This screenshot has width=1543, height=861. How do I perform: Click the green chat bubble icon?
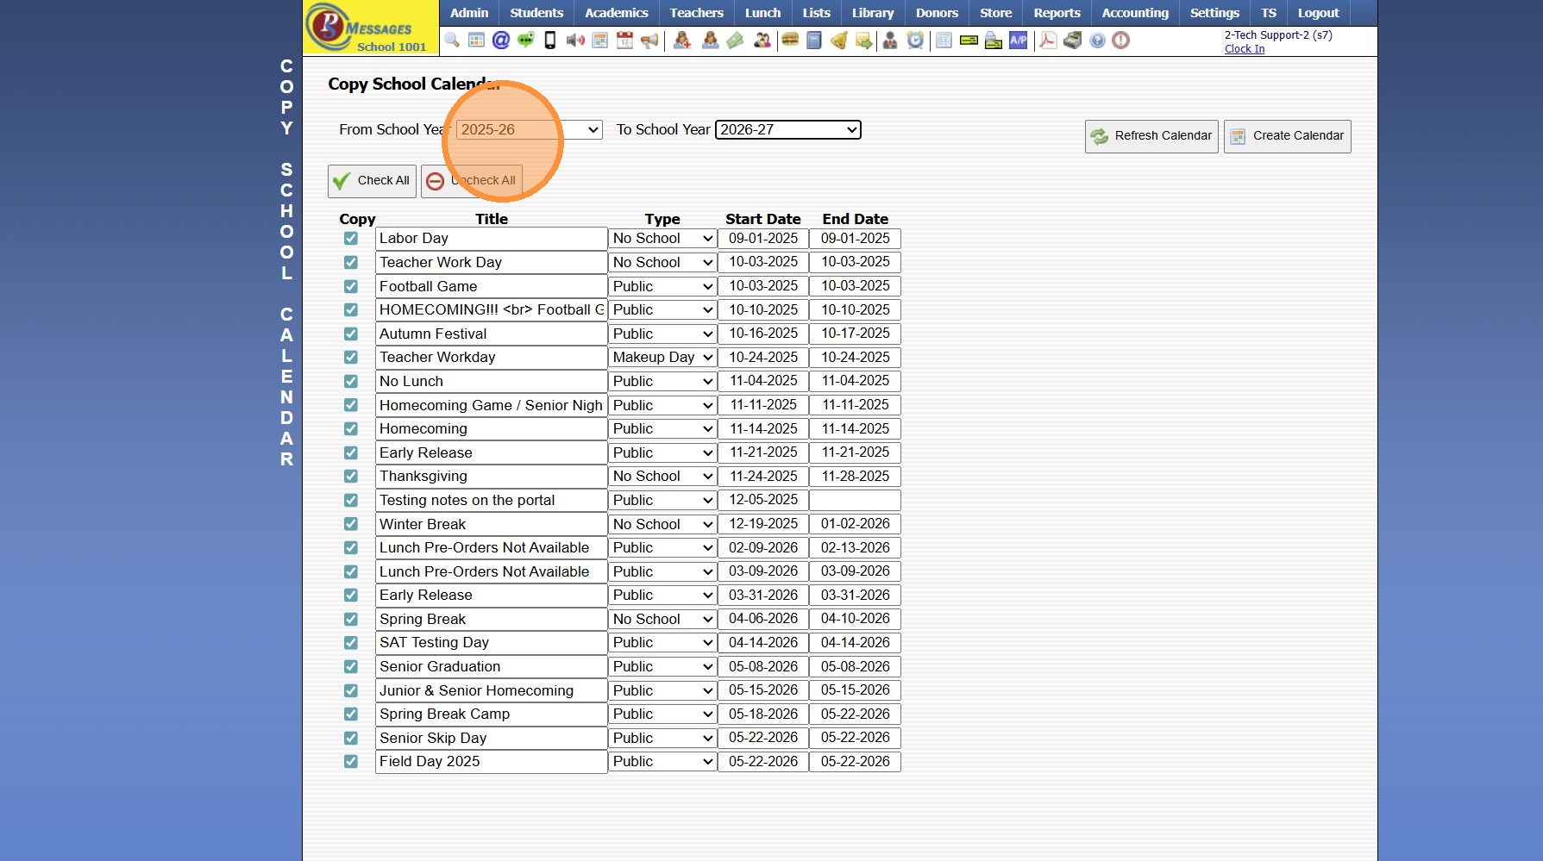tap(525, 41)
